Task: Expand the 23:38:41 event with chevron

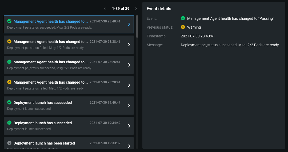Action: pos(129,45)
